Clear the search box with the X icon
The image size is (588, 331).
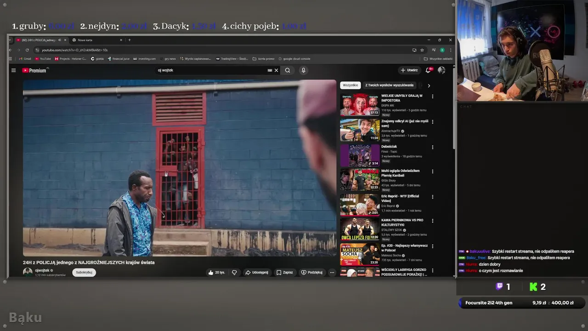pos(276,70)
